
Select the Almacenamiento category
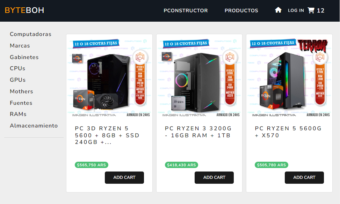[34, 125]
